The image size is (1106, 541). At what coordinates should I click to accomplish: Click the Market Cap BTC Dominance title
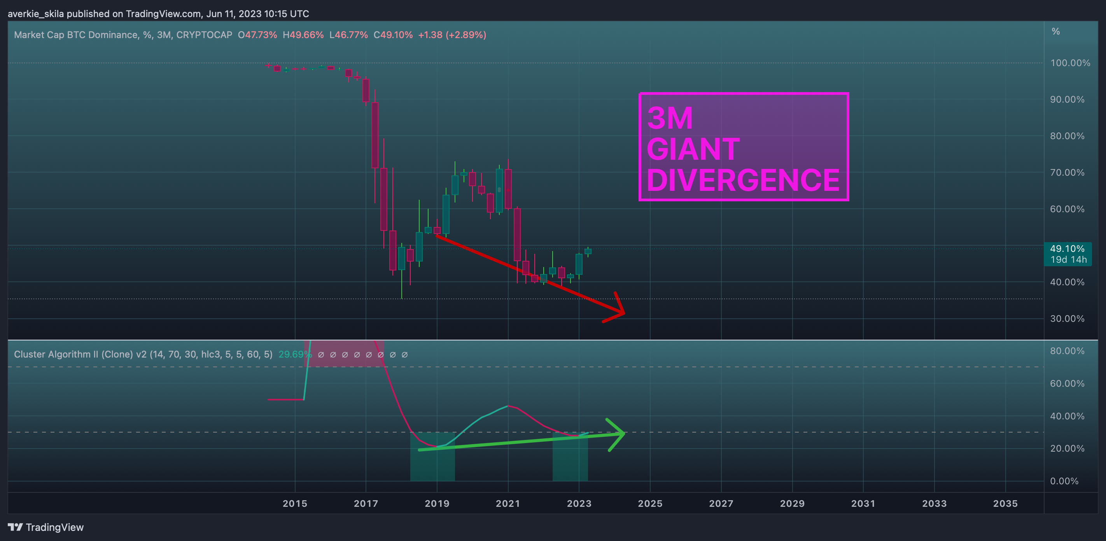123,35
